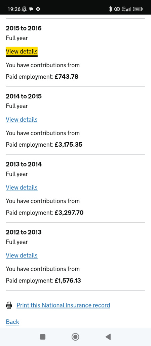
Task: Select the 2012 to 2013 heading
Action: pyautogui.click(x=24, y=232)
